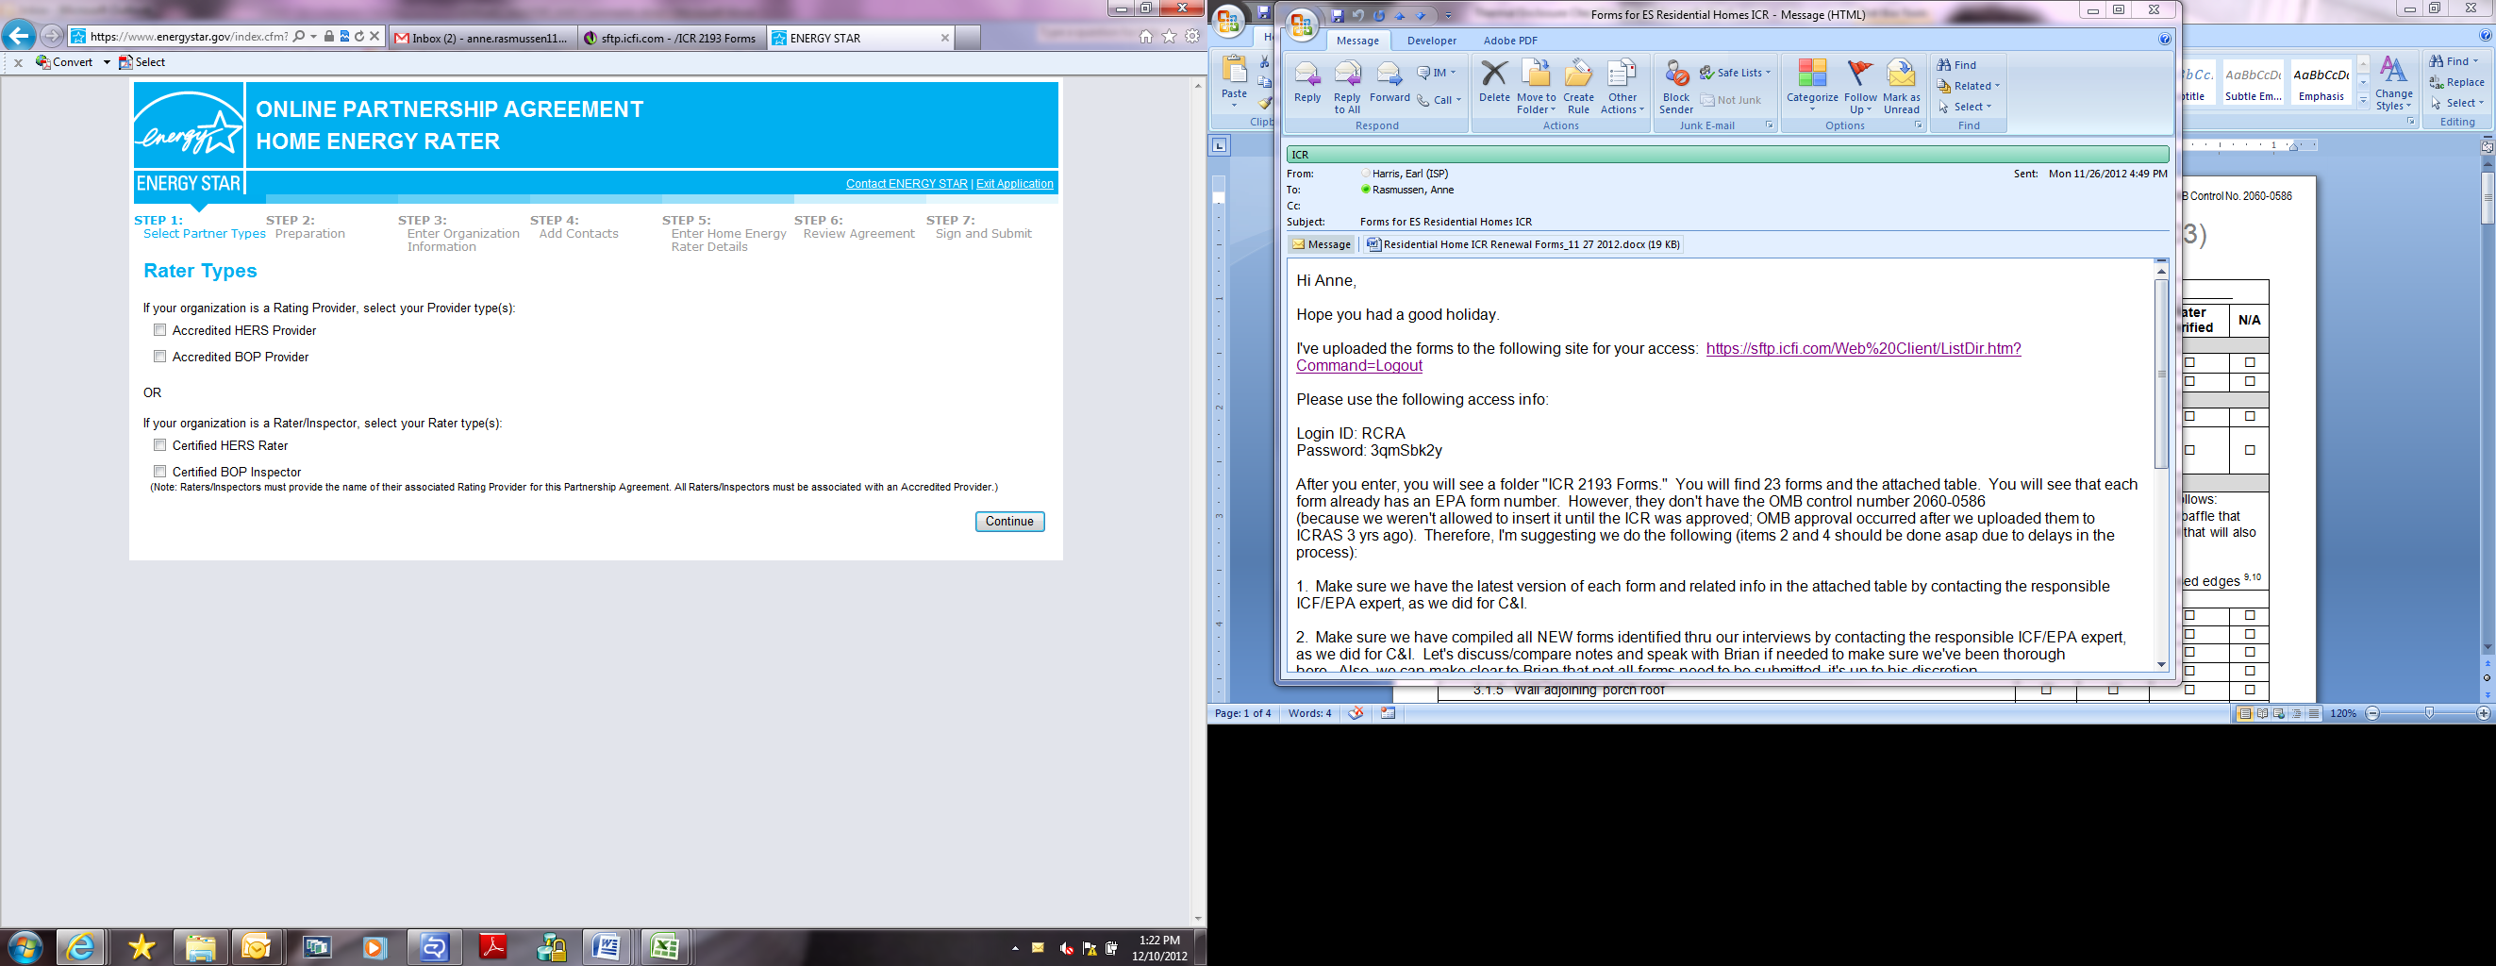Go to Next Item using the blue down arrow
Viewport: 2496px width, 966px height.
(1422, 15)
